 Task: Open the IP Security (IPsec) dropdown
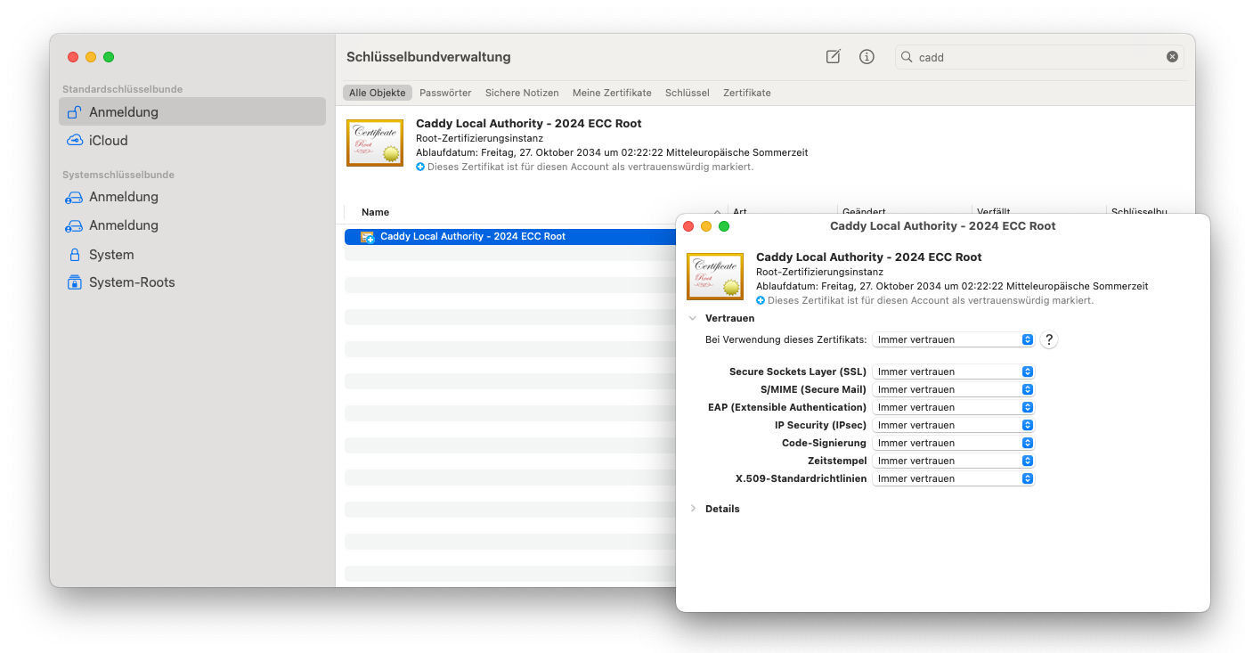pyautogui.click(x=953, y=425)
